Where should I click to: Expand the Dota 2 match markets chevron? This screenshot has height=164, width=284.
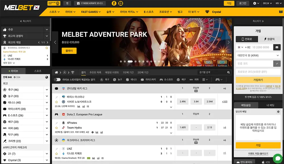click(171, 133)
